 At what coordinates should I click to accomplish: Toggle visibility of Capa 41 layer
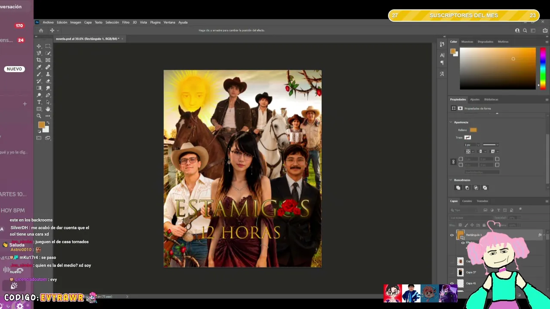452,283
